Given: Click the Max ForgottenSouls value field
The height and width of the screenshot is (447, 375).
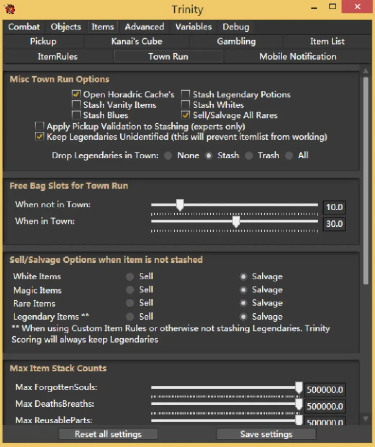Looking at the screenshot, I should click(325, 390).
